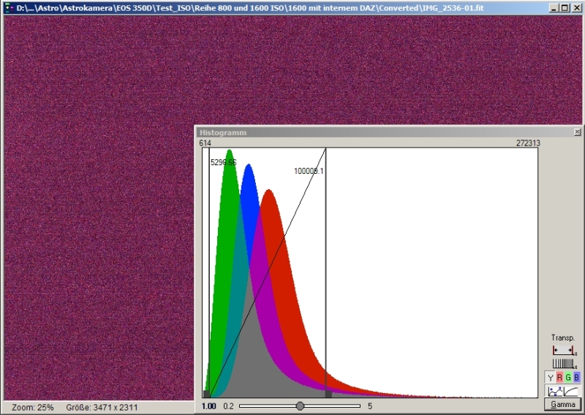Minimize the IMG_2536-01.fit window

pos(554,7)
